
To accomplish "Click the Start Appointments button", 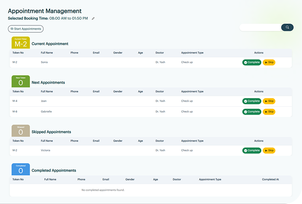I will click(x=26, y=29).
